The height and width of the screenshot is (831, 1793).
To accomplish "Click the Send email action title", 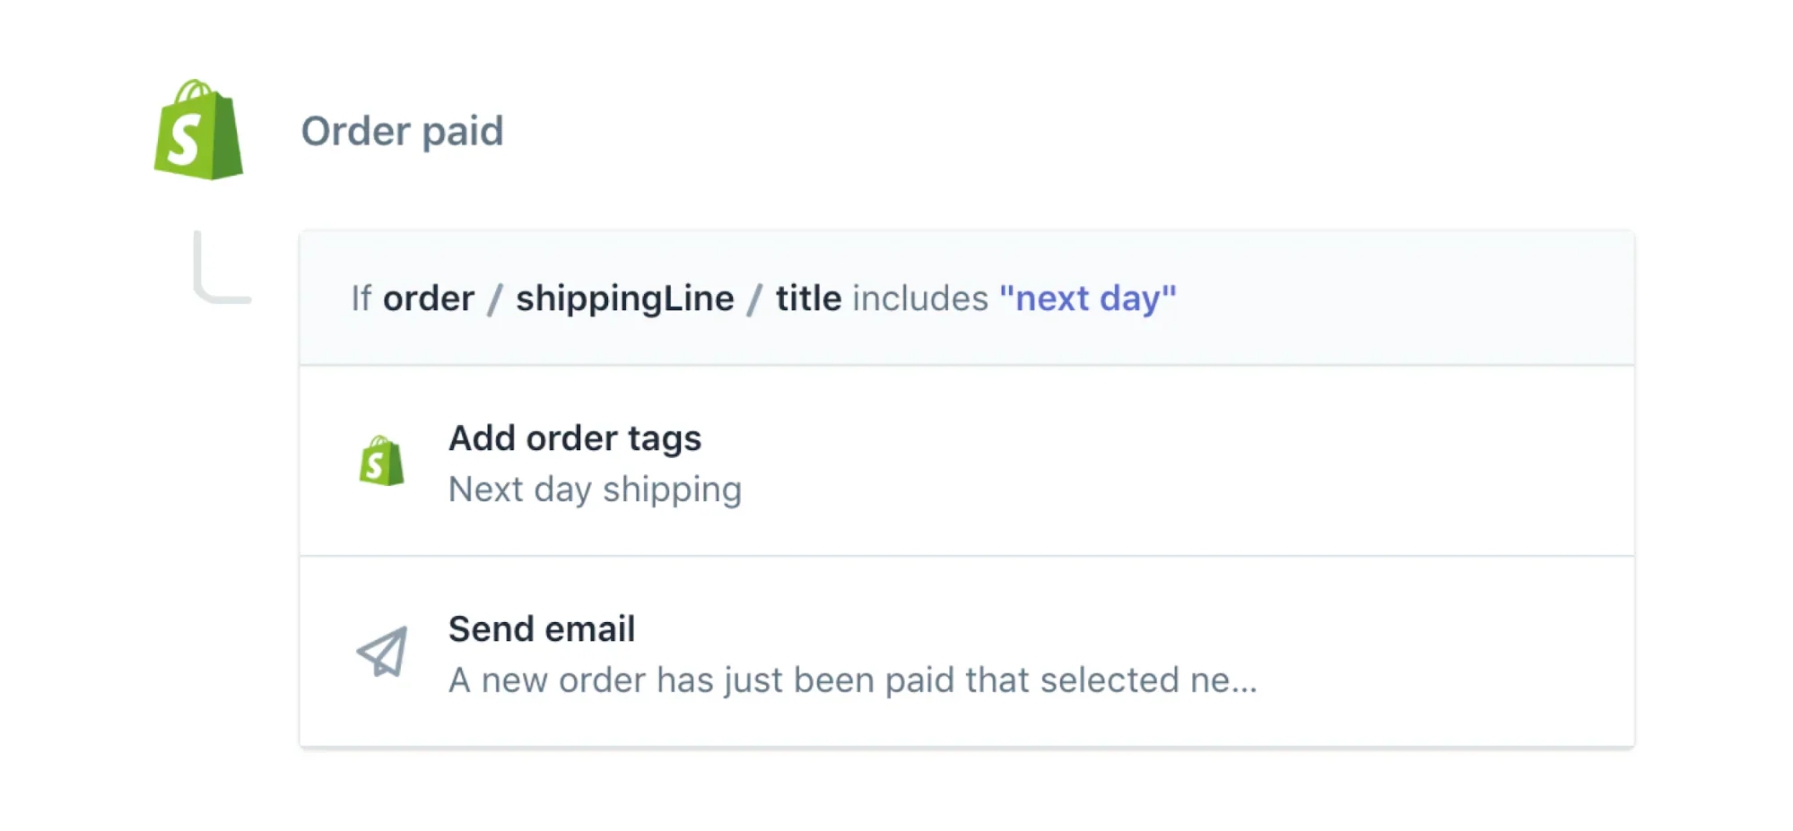I will 542,628.
